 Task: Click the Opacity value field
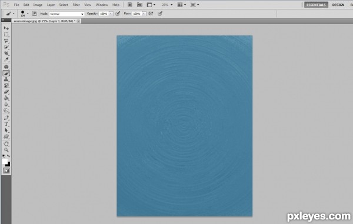104,14
